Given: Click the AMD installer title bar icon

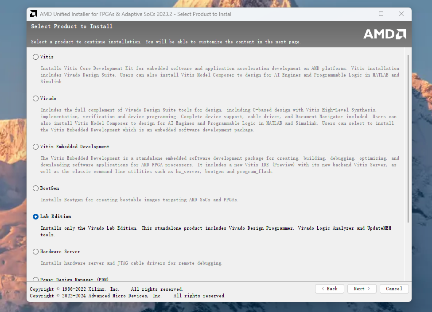Looking at the screenshot, I should 34,14.
